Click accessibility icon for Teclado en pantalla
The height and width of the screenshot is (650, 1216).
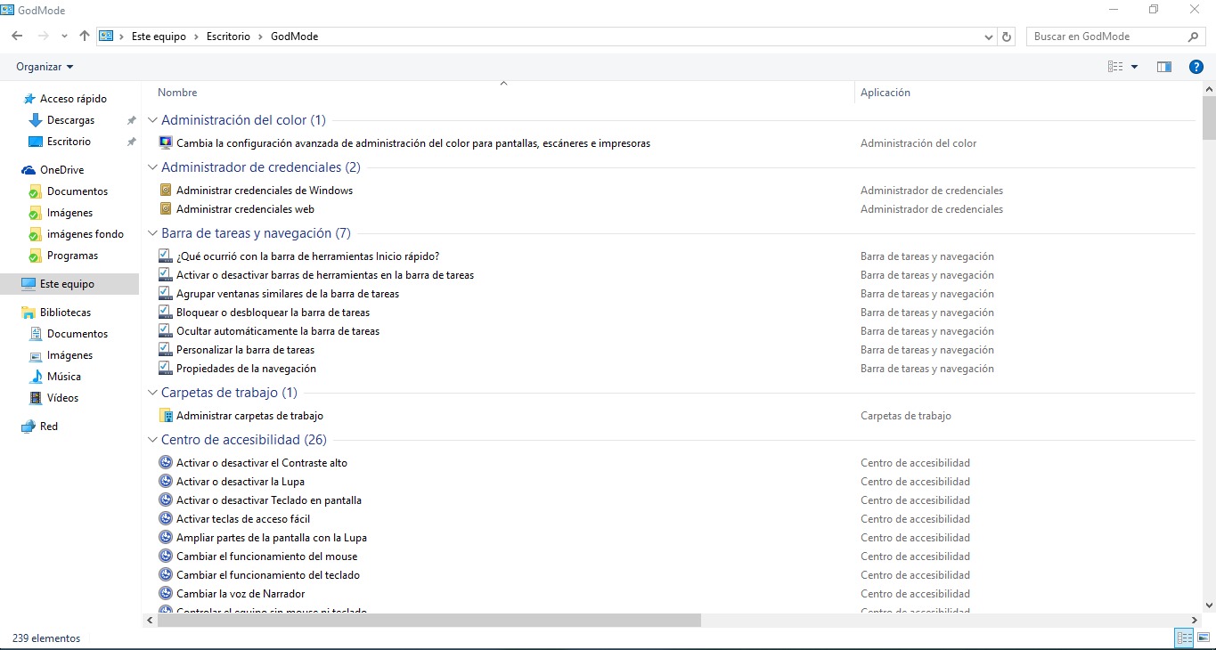tap(165, 500)
